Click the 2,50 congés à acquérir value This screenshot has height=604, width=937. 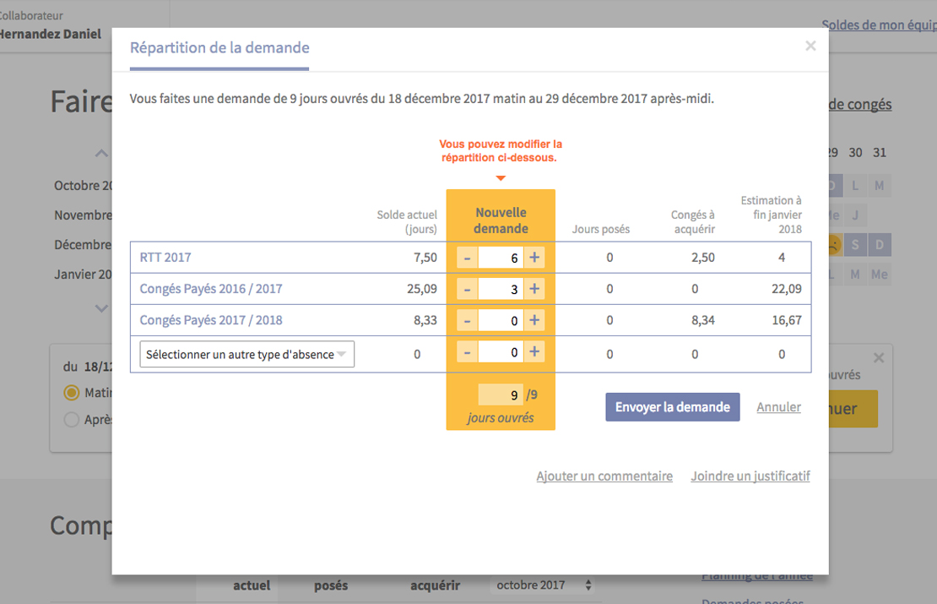[702, 257]
